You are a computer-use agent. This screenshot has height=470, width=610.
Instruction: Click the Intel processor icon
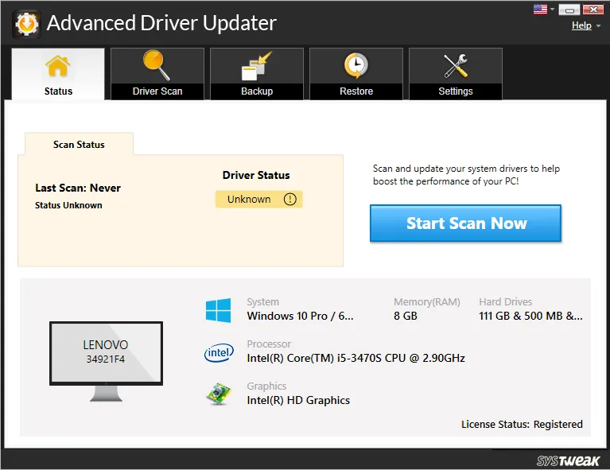click(218, 352)
